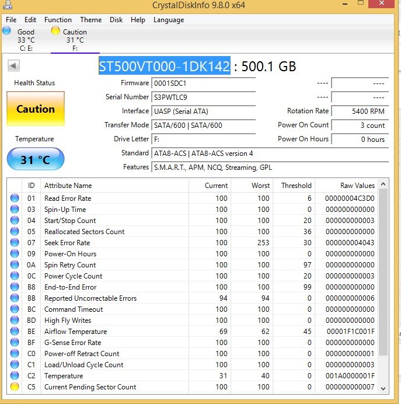Open the Theme menu

[x=90, y=20]
